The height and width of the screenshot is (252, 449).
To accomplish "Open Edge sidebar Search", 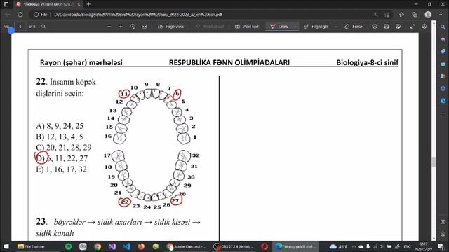I will coord(443,27).
